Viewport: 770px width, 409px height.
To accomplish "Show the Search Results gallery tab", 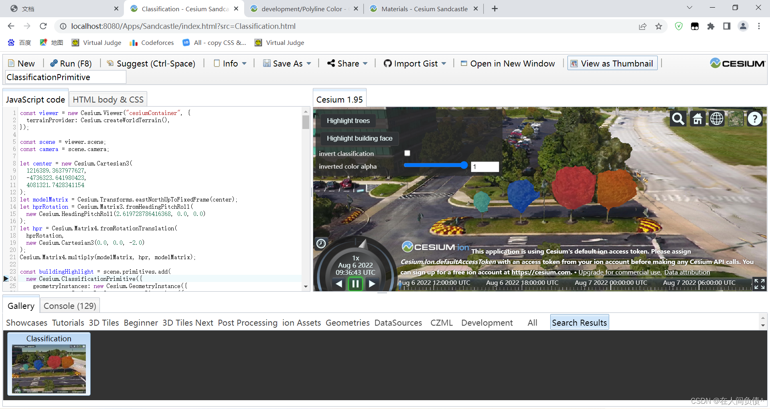I will [x=579, y=322].
